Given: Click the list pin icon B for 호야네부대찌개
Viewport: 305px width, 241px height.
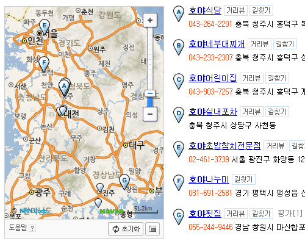Looking at the screenshot, I should tap(179, 47).
